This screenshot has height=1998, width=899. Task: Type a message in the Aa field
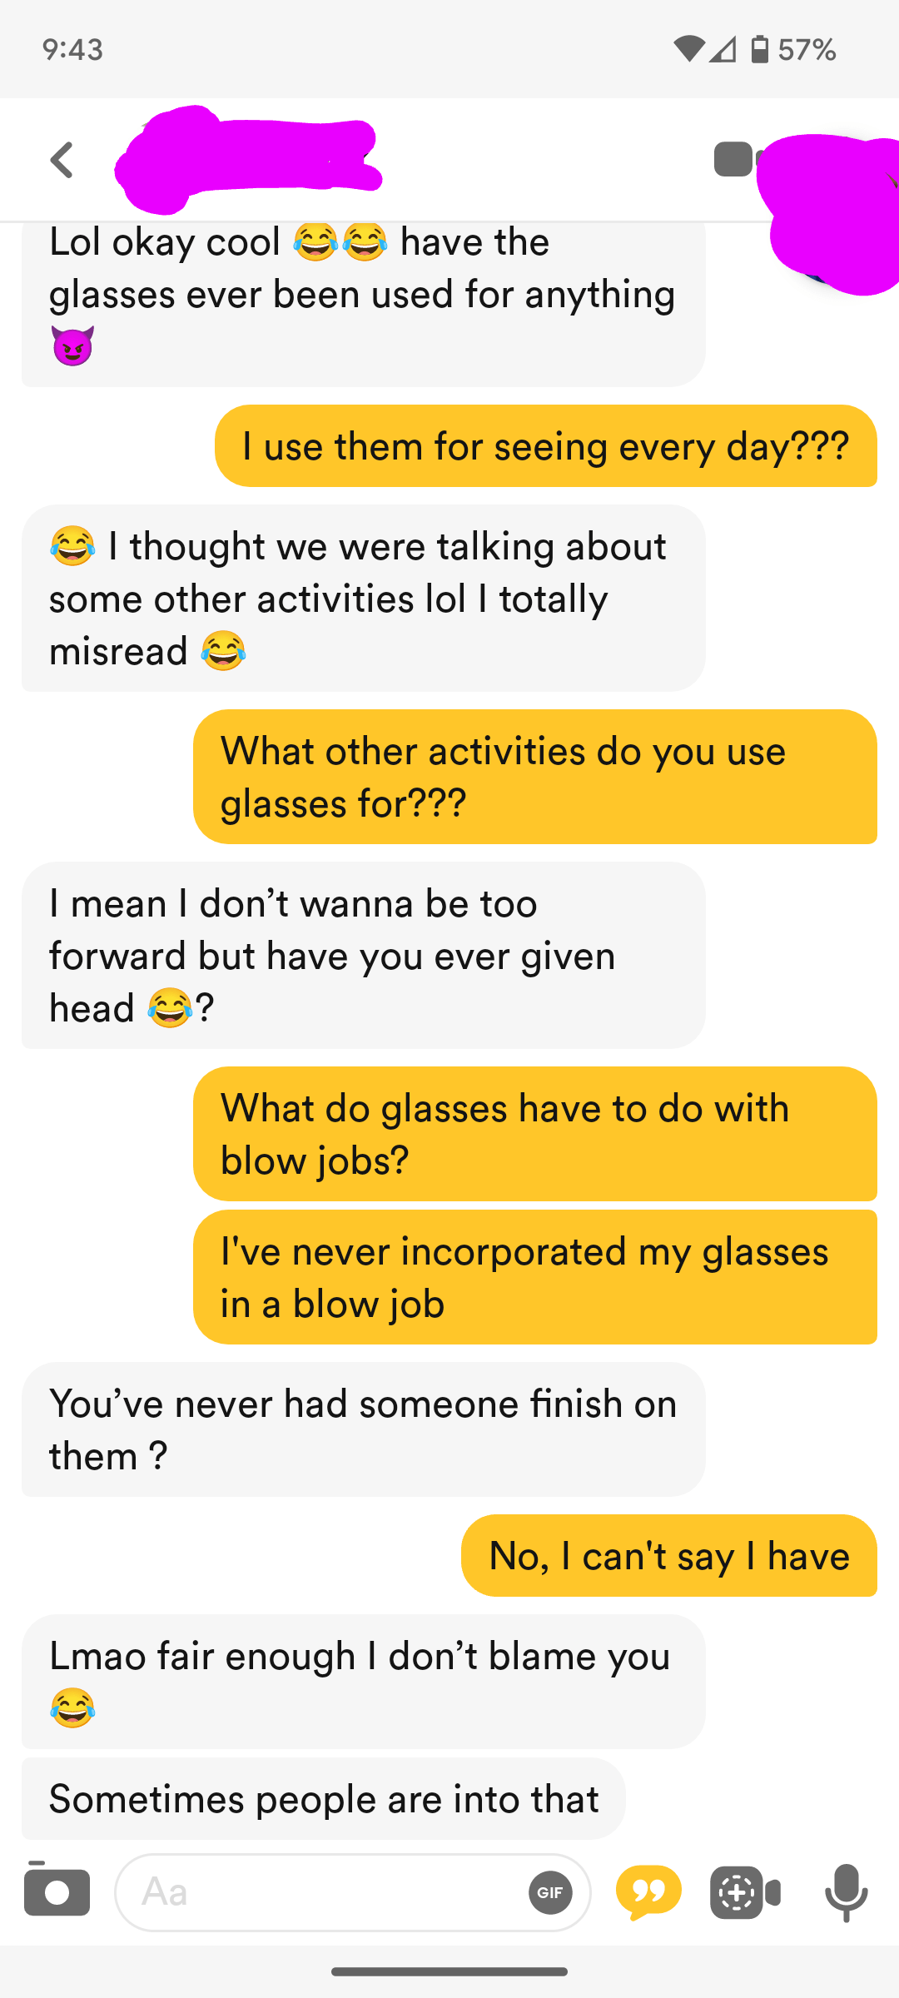(325, 1892)
